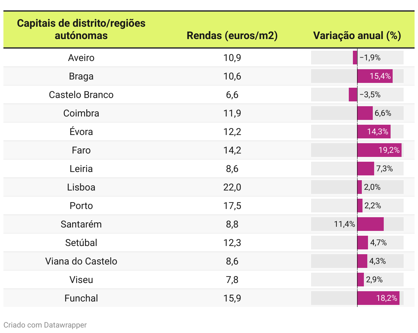This screenshot has width=418, height=333.
Task: Select the Castelo Branco negative bar
Action: (x=353, y=95)
